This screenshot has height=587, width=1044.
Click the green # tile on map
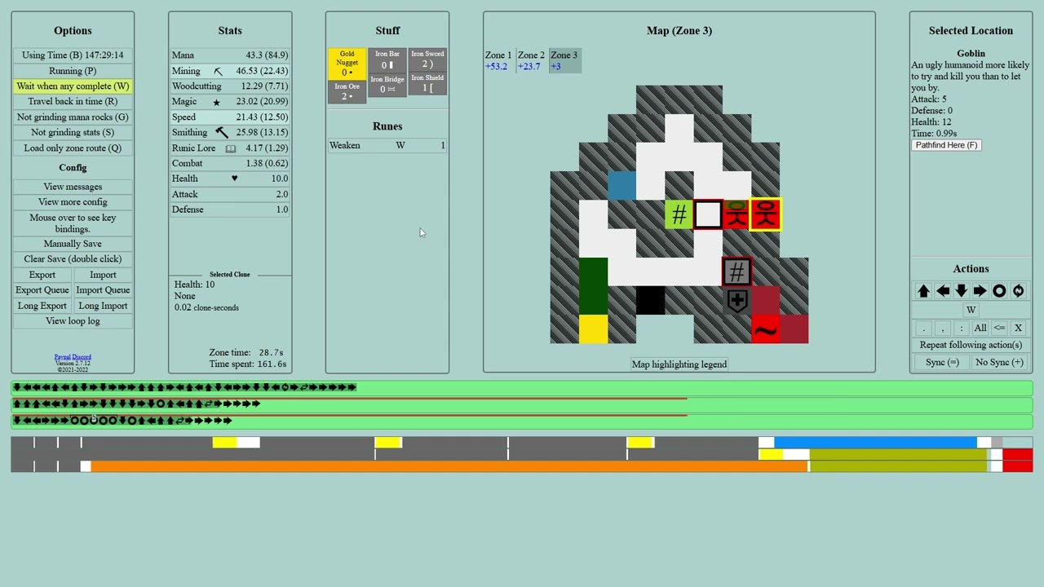[679, 214]
